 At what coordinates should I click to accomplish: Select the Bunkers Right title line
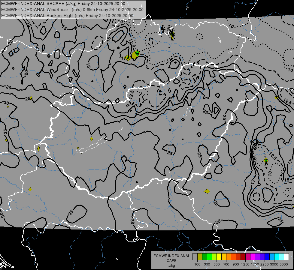(67, 16)
